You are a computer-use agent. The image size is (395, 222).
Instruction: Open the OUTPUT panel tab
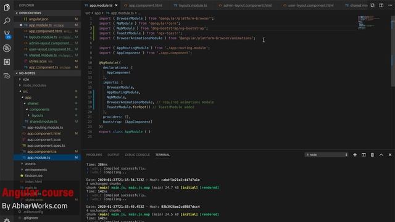114,155
